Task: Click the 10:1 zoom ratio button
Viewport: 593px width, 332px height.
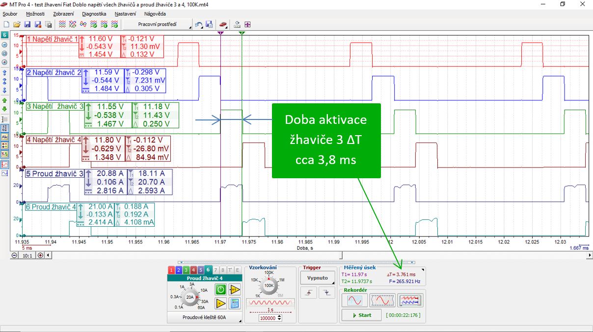Action: pyautogui.click(x=27, y=256)
